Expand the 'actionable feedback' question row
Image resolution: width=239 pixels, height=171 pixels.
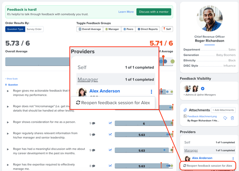8,91
